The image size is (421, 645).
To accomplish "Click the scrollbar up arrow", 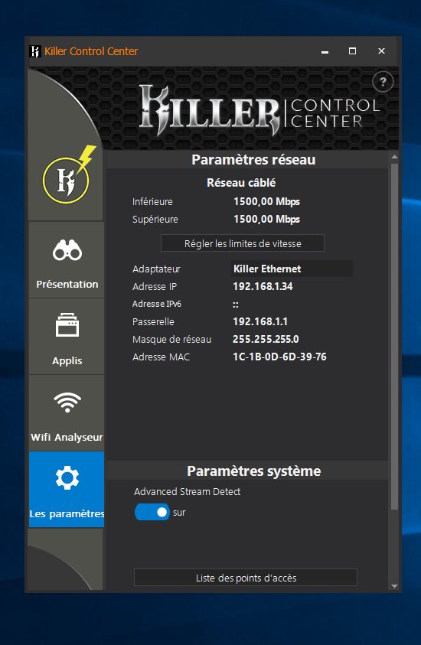I will [394, 157].
